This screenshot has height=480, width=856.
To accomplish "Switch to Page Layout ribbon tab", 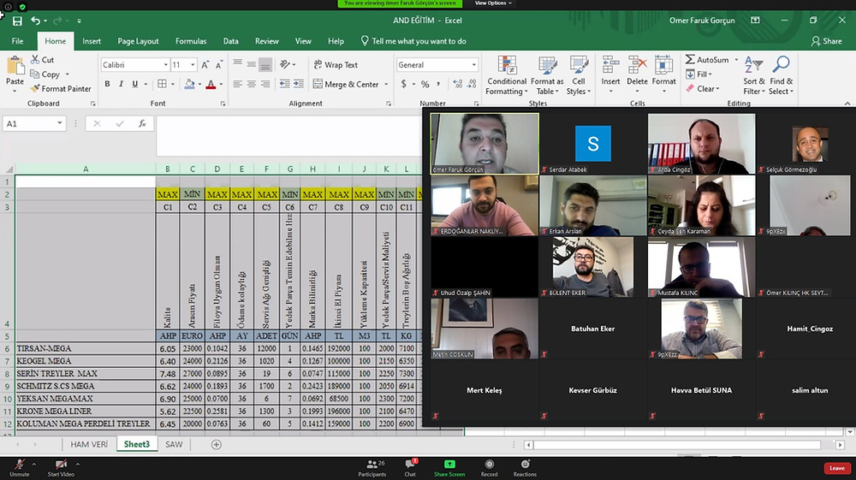I will pyautogui.click(x=138, y=41).
